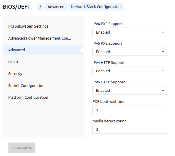Image resolution: width=175 pixels, height=156 pixels.
Task: Click chevron arrow of IPv6 PXE Support
Action: coord(163,51)
